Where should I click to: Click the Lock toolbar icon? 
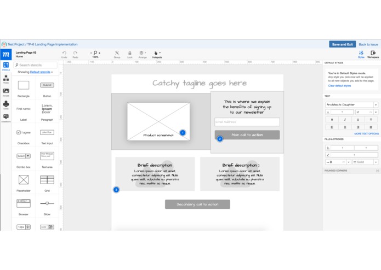[x=130, y=55]
